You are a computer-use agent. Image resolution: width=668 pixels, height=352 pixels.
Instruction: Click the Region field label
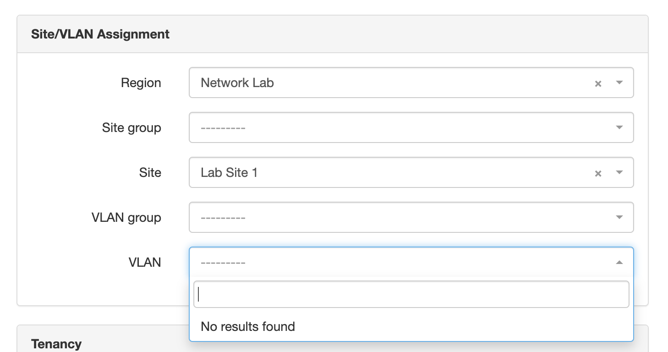tap(141, 83)
